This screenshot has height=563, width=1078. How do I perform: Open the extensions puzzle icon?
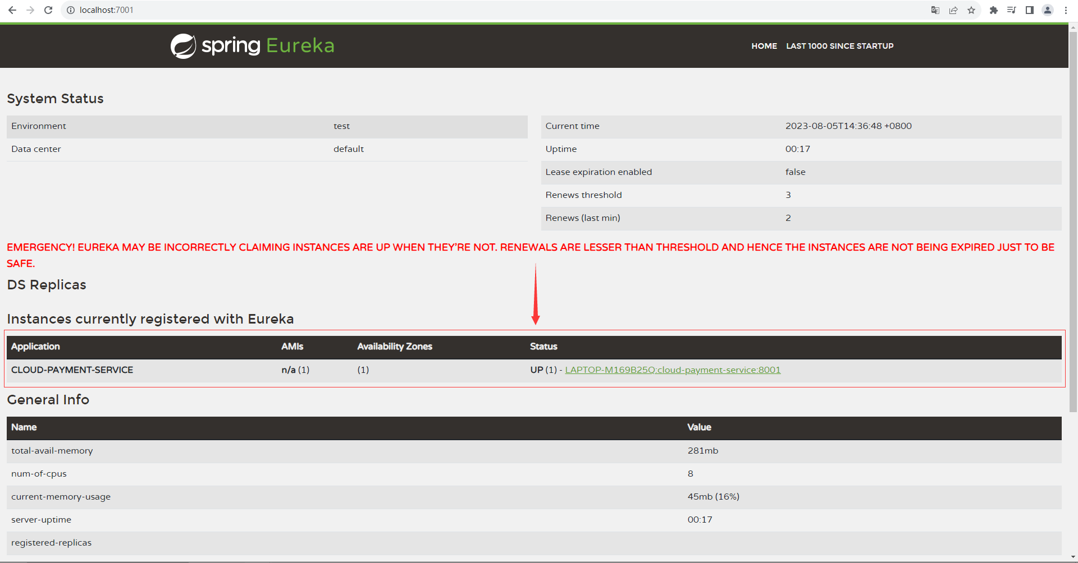(994, 10)
